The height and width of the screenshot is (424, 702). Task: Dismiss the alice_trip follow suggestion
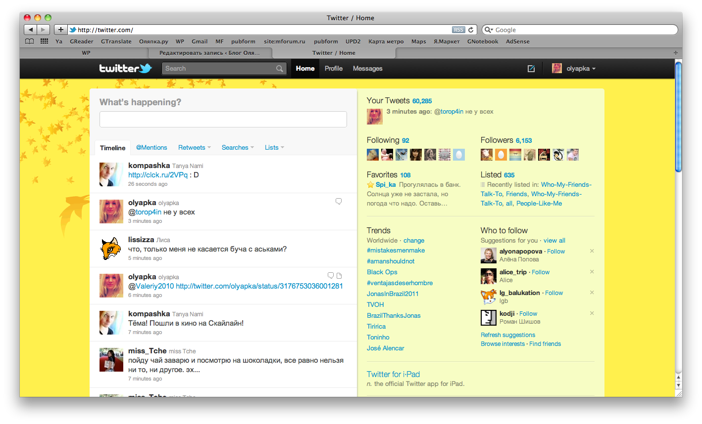coord(592,272)
